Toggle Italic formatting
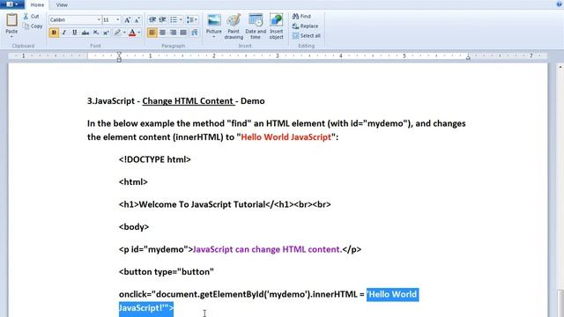 64,33
